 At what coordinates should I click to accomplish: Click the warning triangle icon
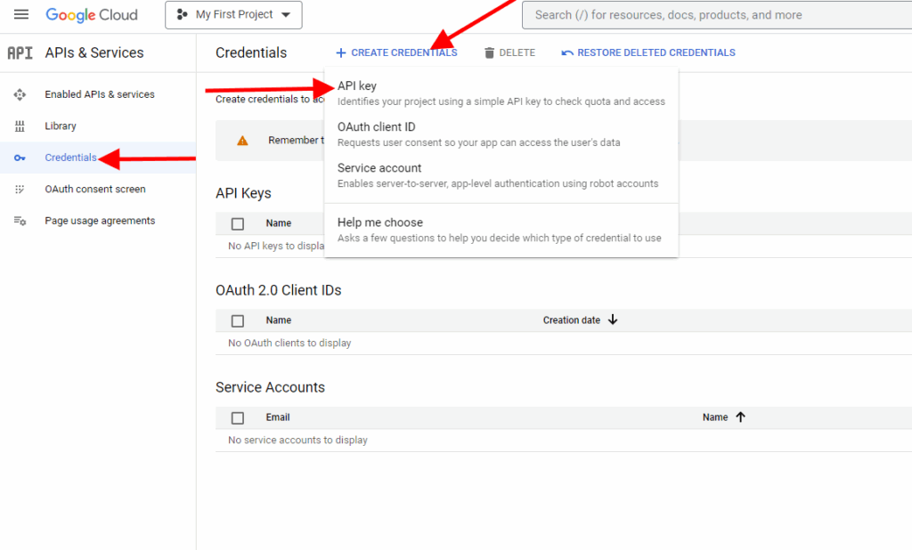point(242,141)
